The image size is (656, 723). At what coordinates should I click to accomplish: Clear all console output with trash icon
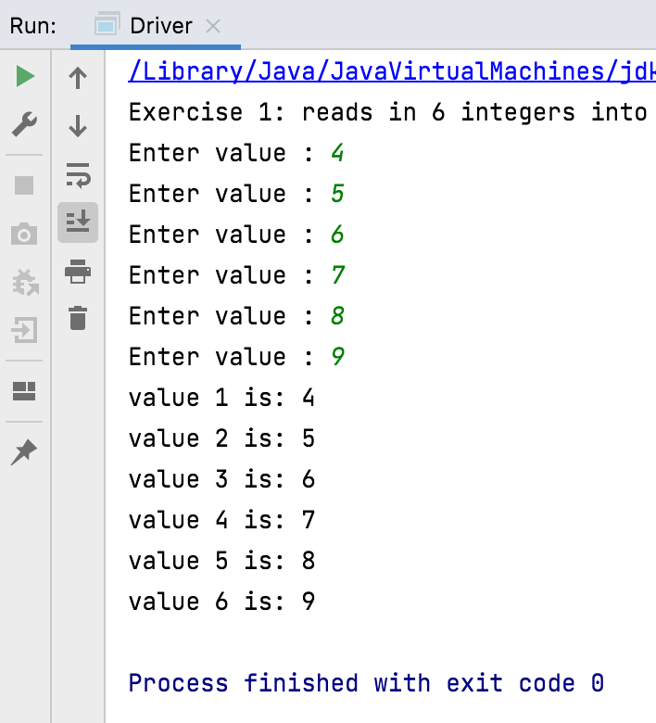pos(78,318)
